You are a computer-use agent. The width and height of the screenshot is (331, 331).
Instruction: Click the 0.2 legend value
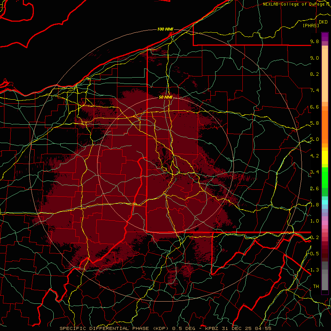point(314,238)
